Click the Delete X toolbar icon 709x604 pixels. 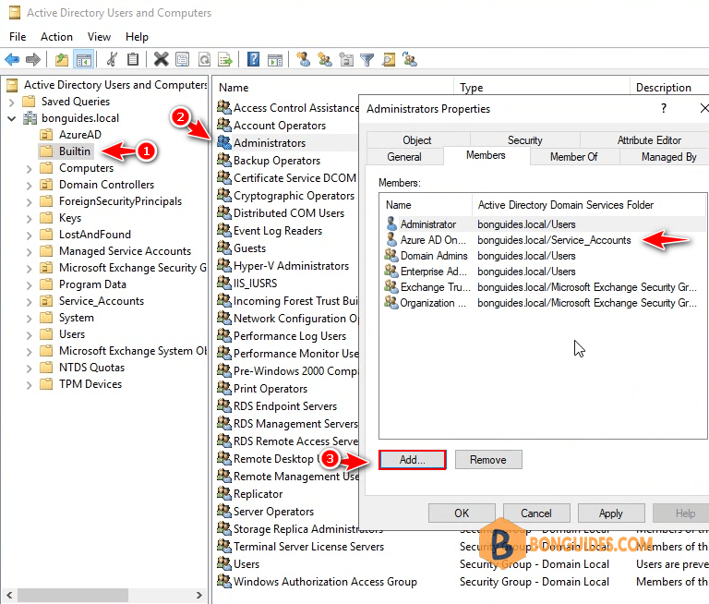pos(161,59)
